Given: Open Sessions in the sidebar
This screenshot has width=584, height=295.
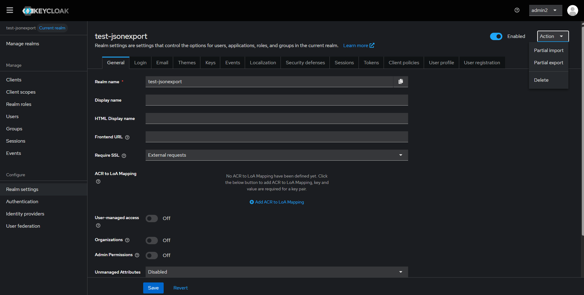Looking at the screenshot, I should pos(44,141).
